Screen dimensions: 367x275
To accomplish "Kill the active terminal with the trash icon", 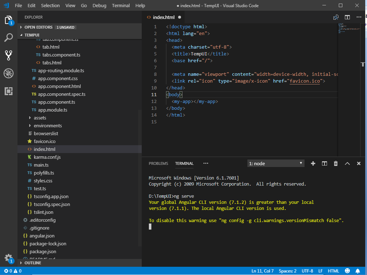I will click(336, 163).
